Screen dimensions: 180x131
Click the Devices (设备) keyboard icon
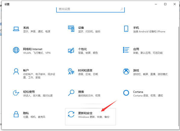point(71,29)
